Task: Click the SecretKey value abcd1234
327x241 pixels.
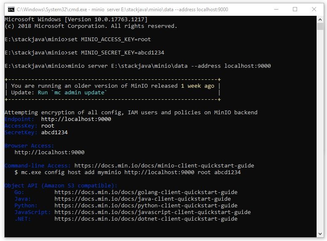Action: 54,133
